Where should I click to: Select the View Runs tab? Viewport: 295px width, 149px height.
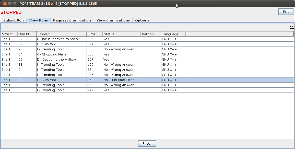tap(39, 20)
